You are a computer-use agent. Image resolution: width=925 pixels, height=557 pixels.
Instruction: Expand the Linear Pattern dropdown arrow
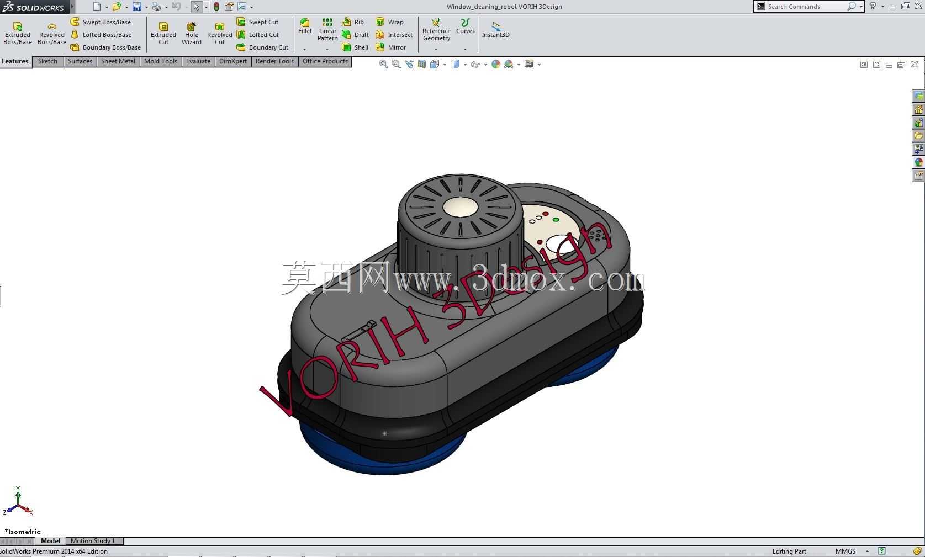[327, 49]
